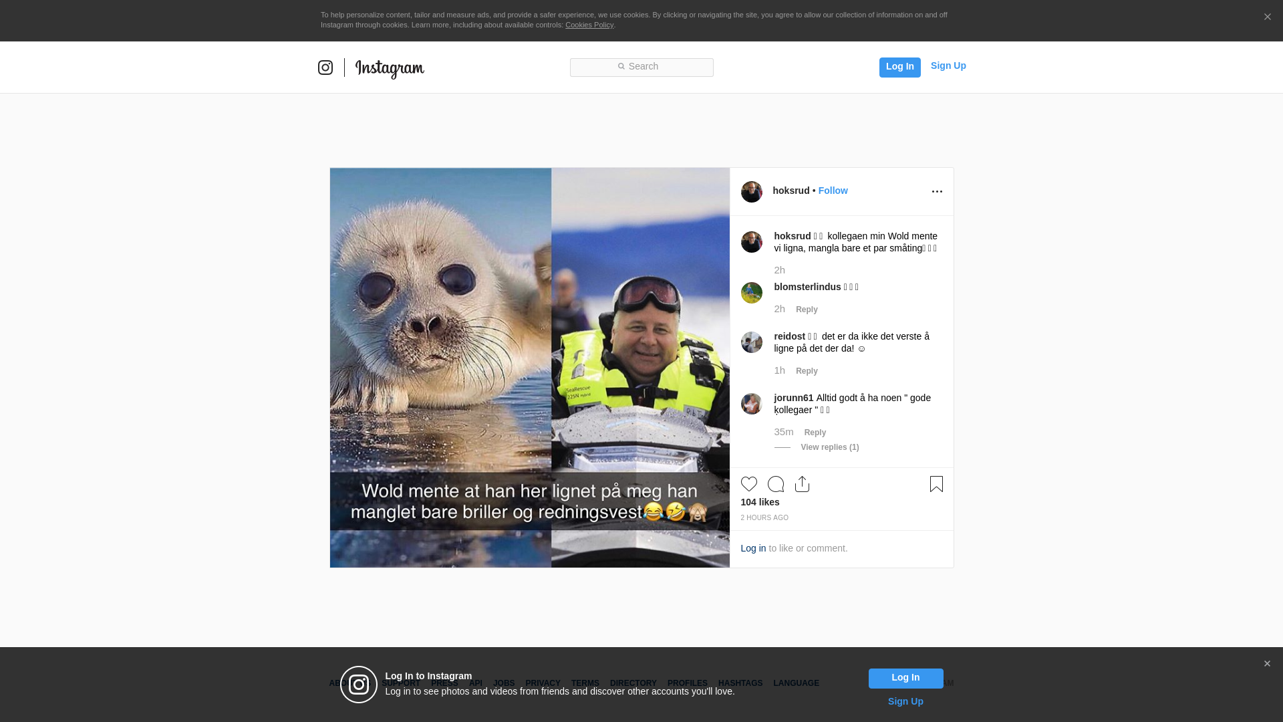Click the 104 likes count

coord(760,502)
